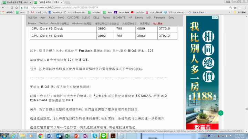Open Outlook from the taskbar
248x139 pixels.
click(59, 136)
